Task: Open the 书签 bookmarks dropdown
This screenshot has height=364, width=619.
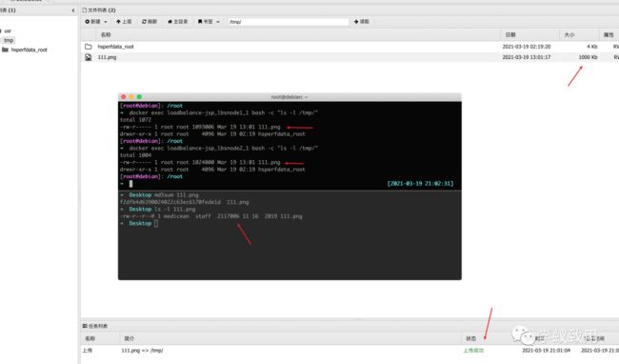Action: point(209,22)
